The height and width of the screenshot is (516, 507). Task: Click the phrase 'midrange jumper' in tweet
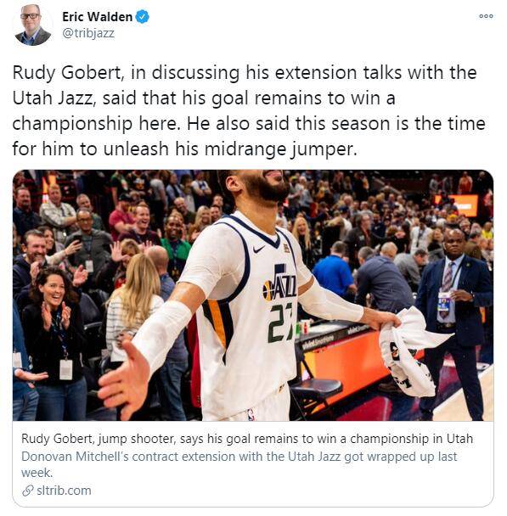click(x=280, y=149)
